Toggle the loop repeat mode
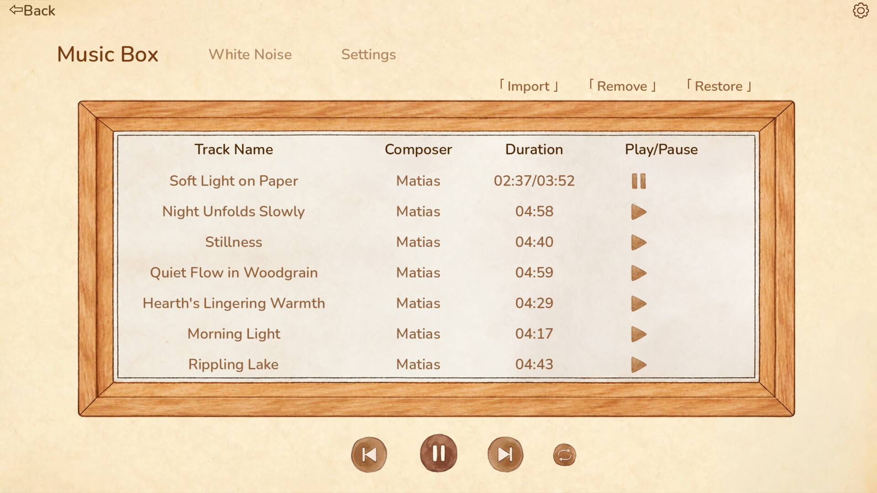Image resolution: width=877 pixels, height=493 pixels. (565, 455)
